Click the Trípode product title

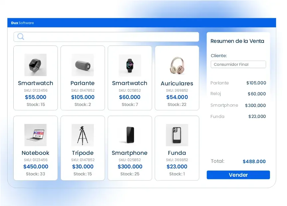point(83,153)
